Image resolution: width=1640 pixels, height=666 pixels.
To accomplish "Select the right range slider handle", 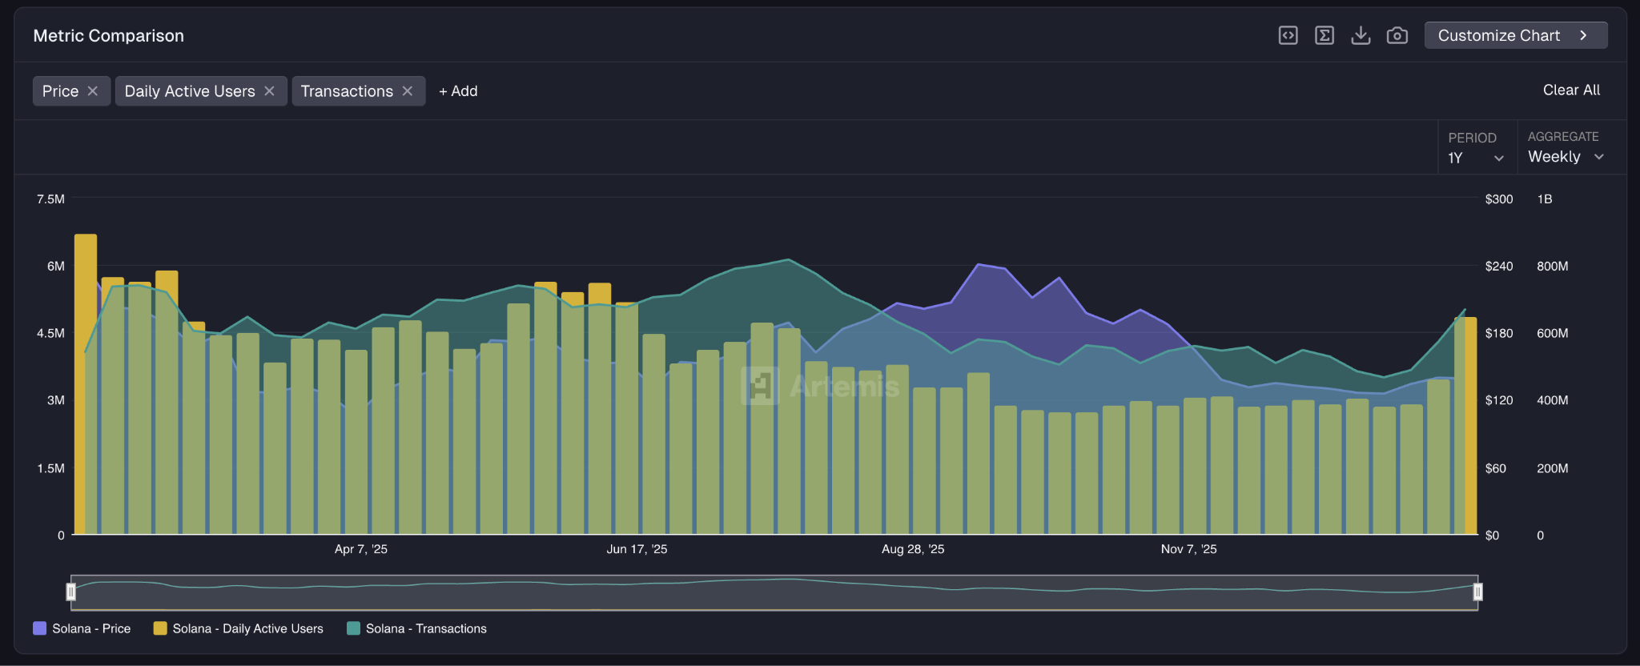I will [x=1478, y=592].
